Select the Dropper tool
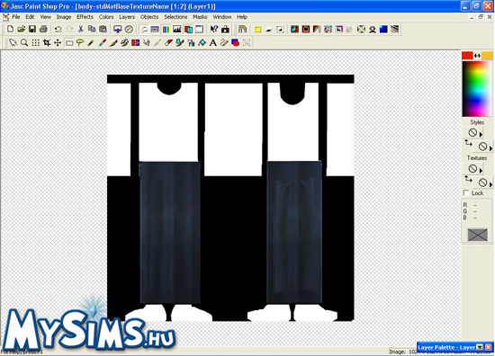Viewport: 495px width, 356px height. click(103, 42)
